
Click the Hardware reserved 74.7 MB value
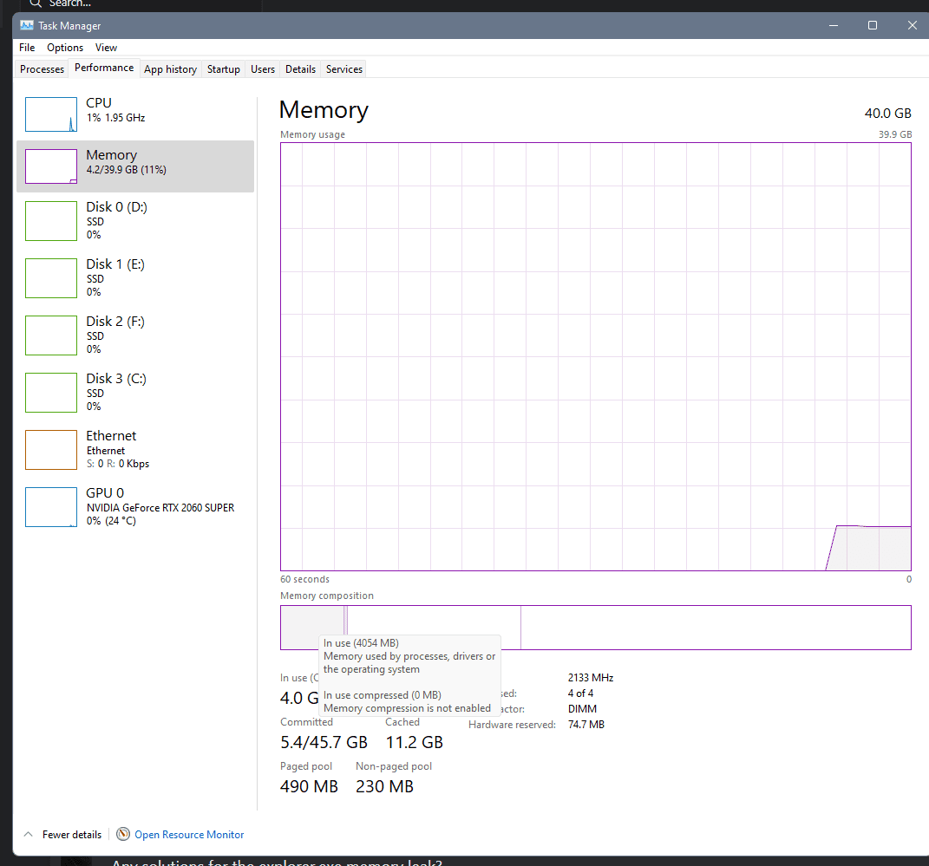point(586,725)
